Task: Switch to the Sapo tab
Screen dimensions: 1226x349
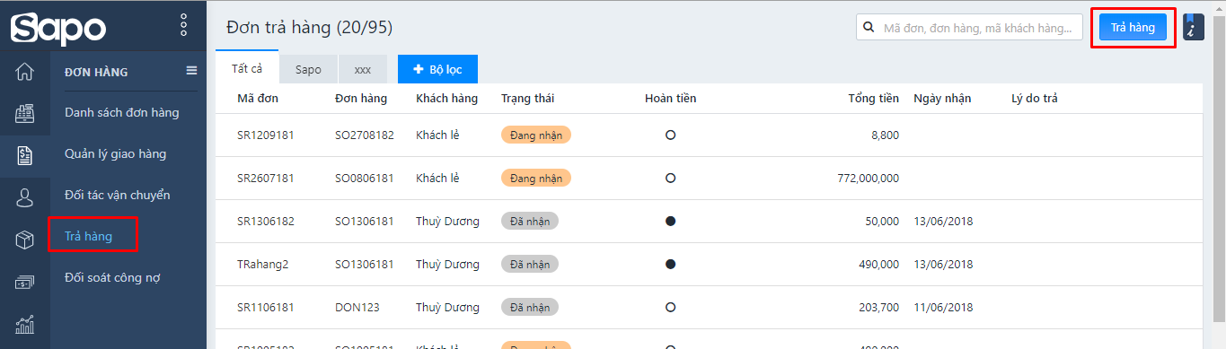Action: point(308,69)
